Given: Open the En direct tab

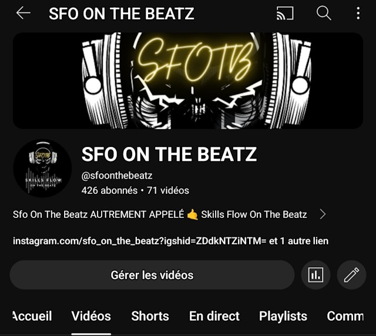Looking at the screenshot, I should tap(214, 316).
